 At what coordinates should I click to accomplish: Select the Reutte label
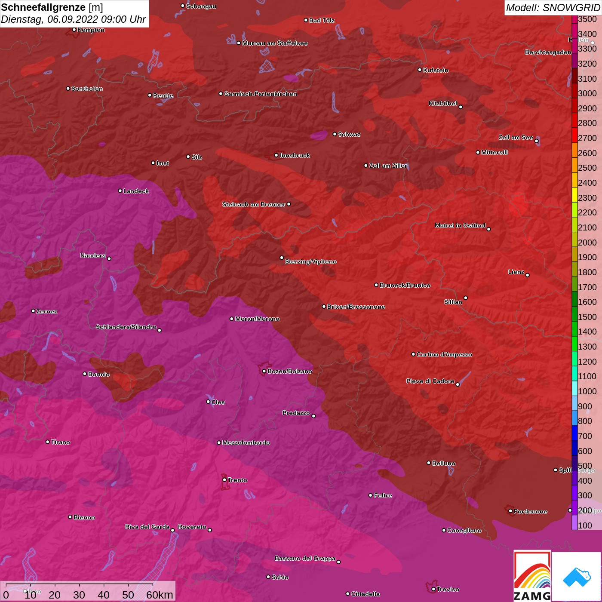(163, 95)
